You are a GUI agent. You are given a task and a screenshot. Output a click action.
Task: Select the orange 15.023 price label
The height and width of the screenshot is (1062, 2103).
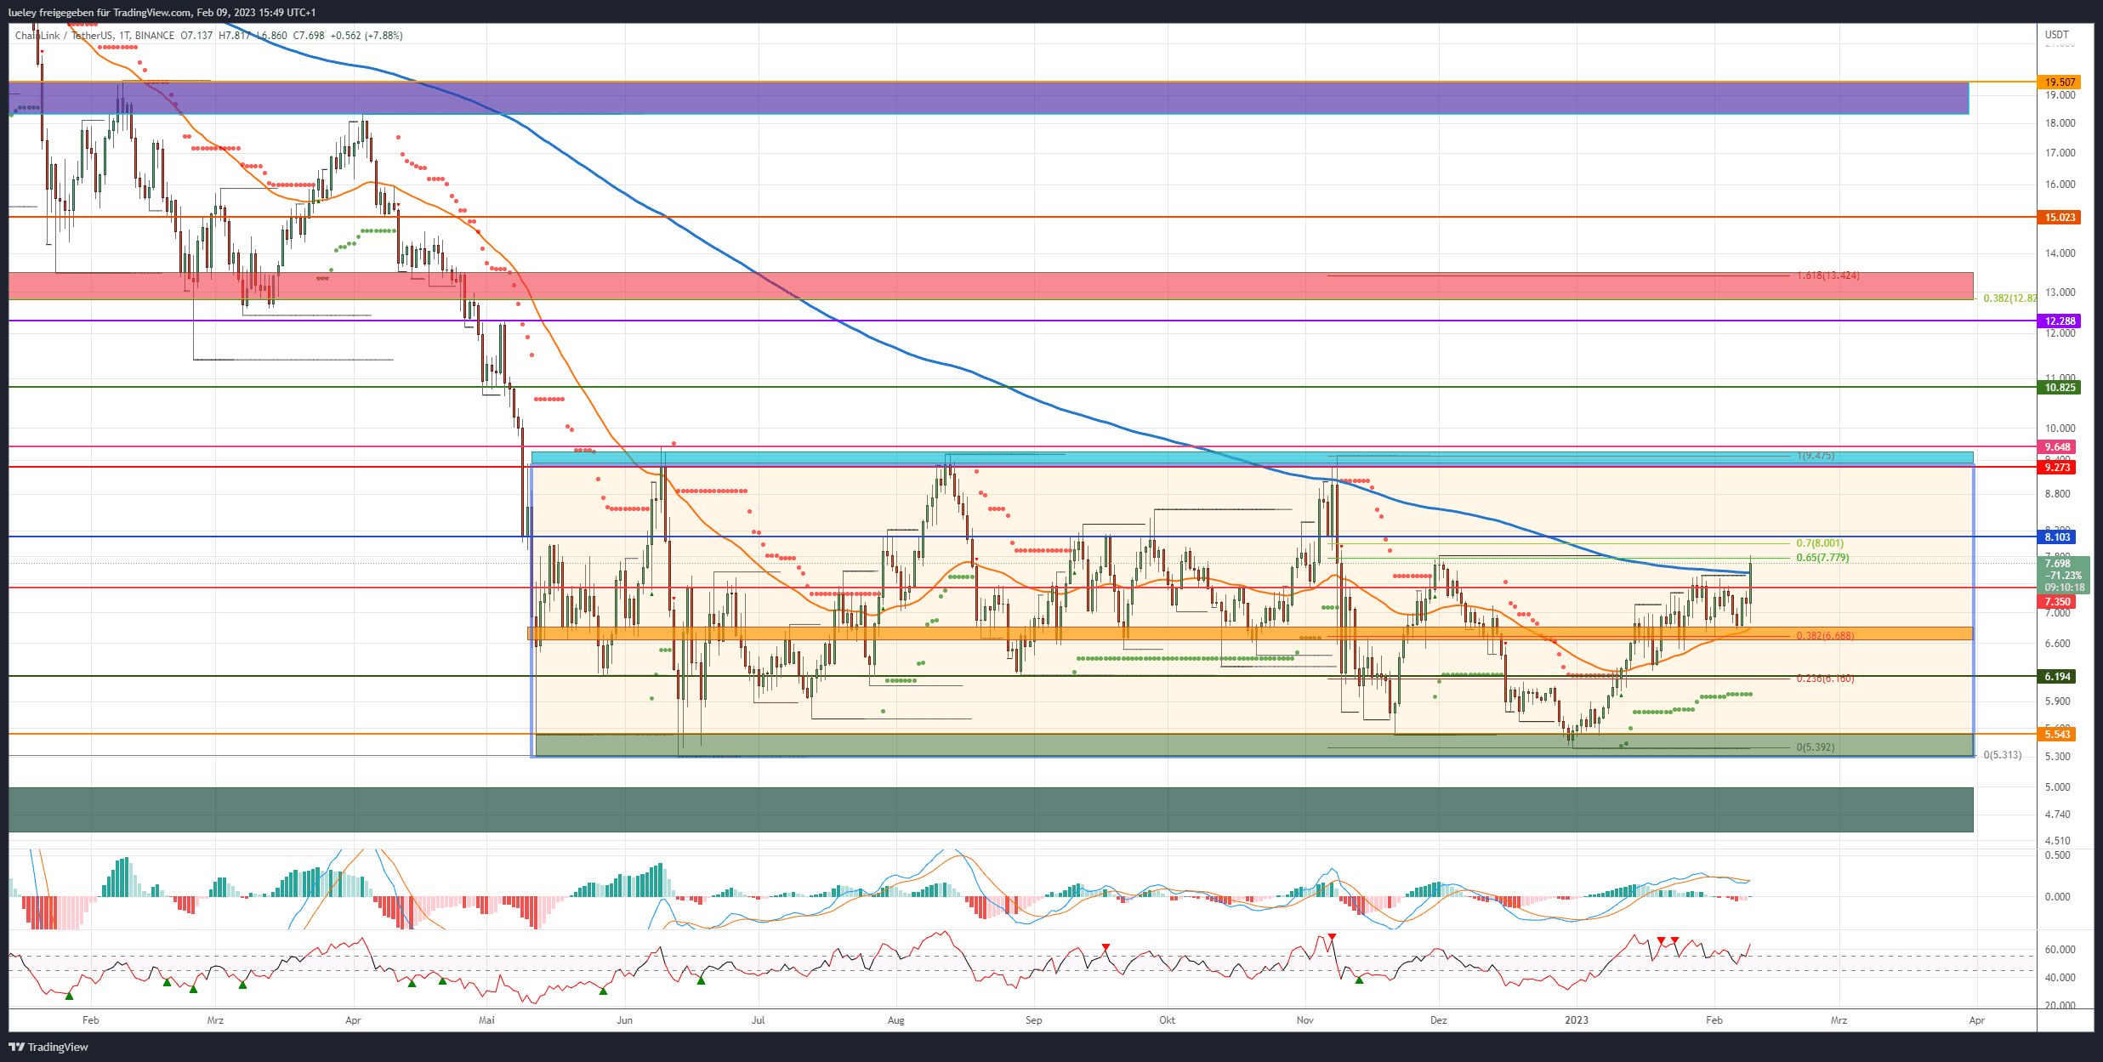2060,218
